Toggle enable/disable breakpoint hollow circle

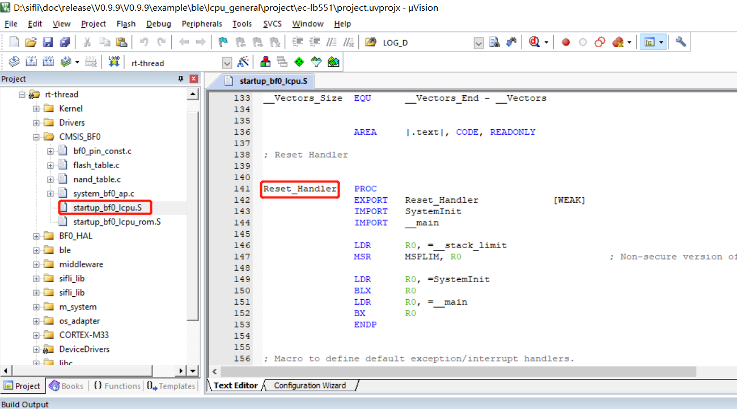[583, 42]
